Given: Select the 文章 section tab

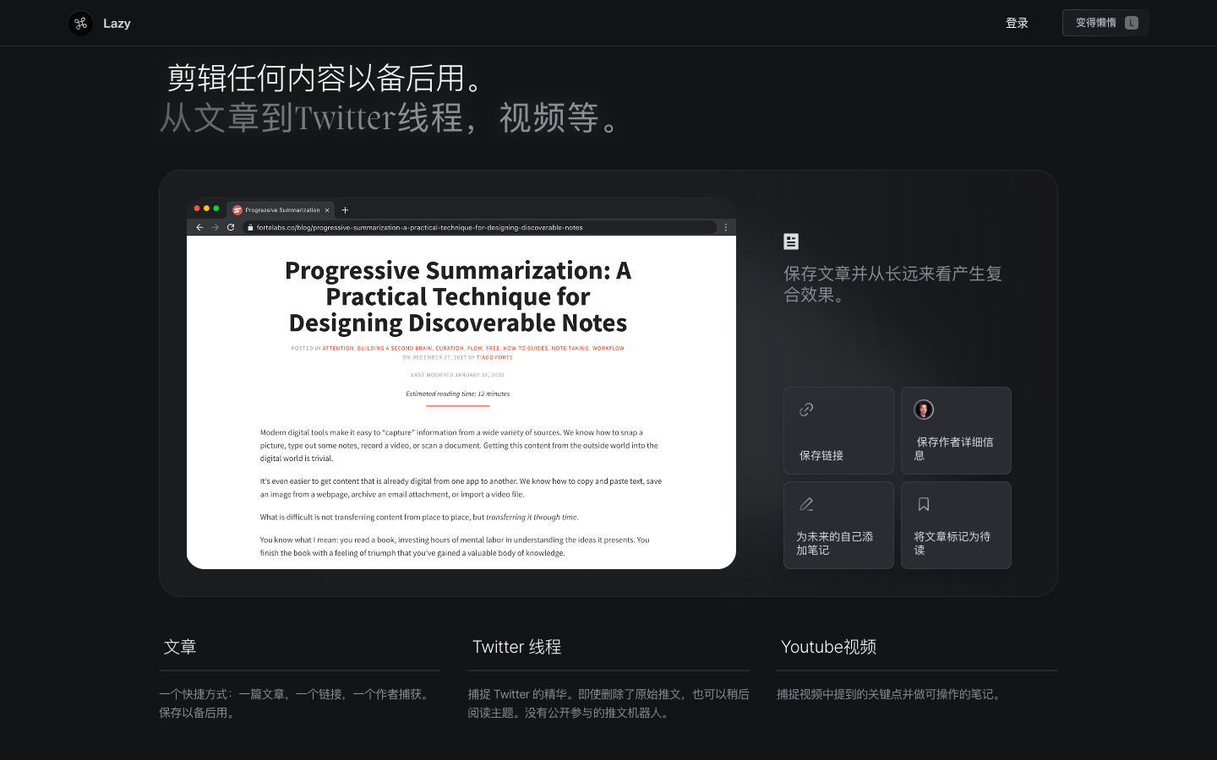Looking at the screenshot, I should point(180,647).
